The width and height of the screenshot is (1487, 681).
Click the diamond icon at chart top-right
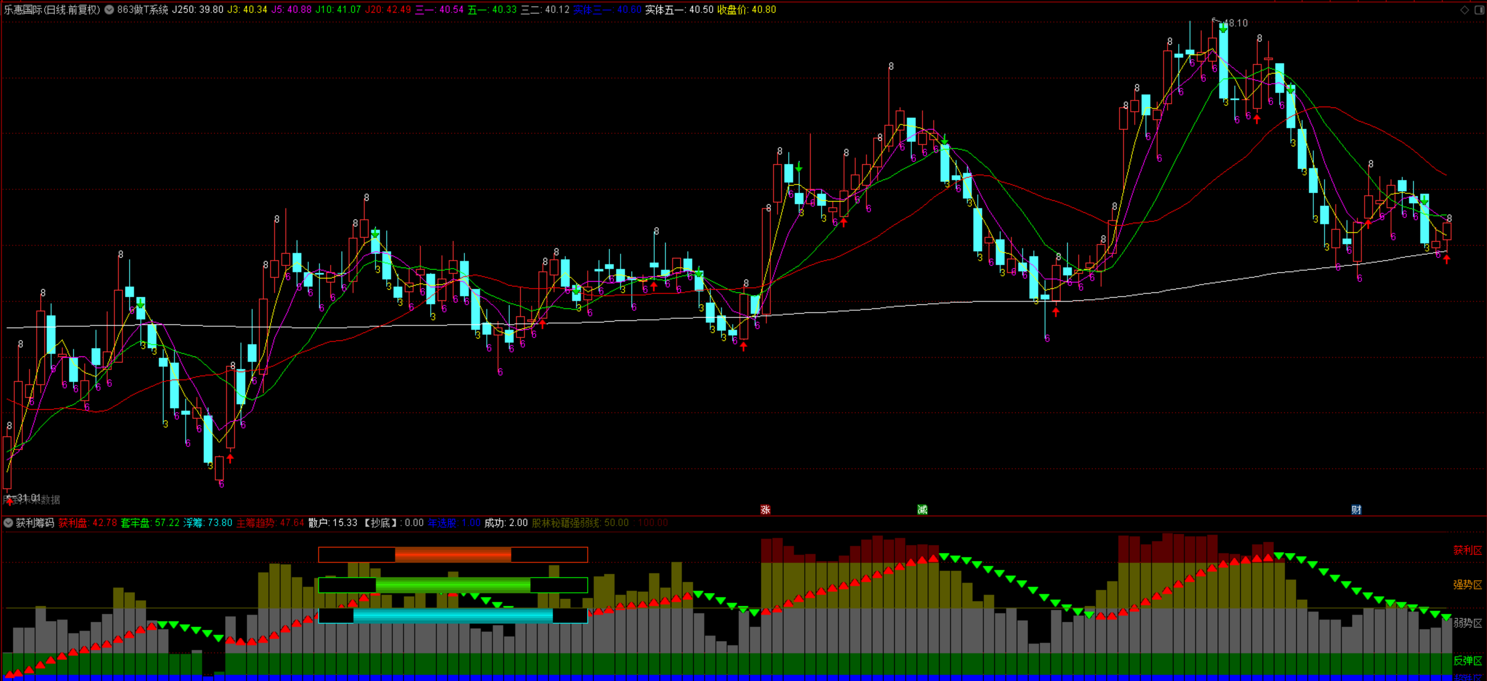1465,9
